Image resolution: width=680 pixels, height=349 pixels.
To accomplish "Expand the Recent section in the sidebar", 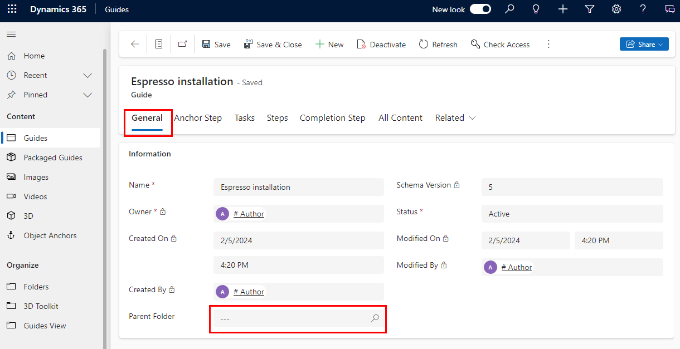I will pos(88,75).
